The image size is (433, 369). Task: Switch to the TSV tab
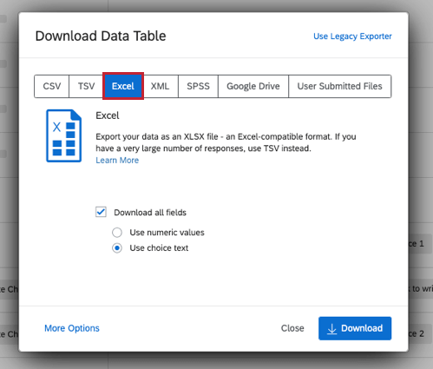click(x=86, y=86)
